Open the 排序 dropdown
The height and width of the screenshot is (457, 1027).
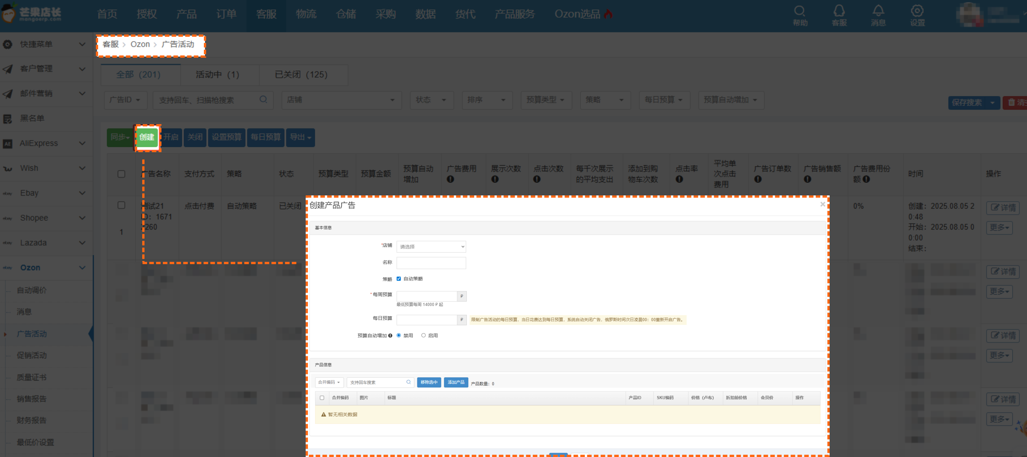(487, 100)
